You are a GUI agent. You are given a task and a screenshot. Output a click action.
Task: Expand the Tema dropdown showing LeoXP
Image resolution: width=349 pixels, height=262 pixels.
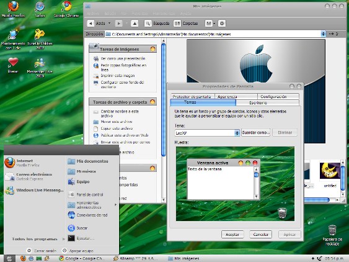pyautogui.click(x=237, y=133)
